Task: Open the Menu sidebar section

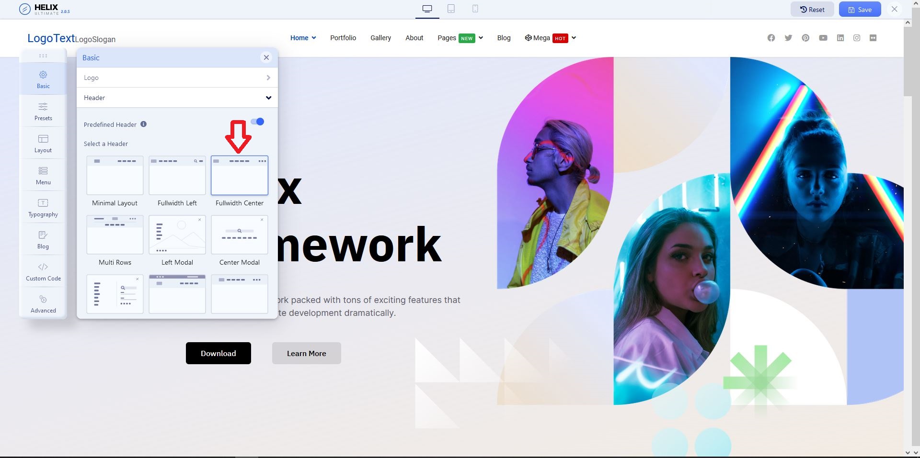Action: (x=43, y=175)
